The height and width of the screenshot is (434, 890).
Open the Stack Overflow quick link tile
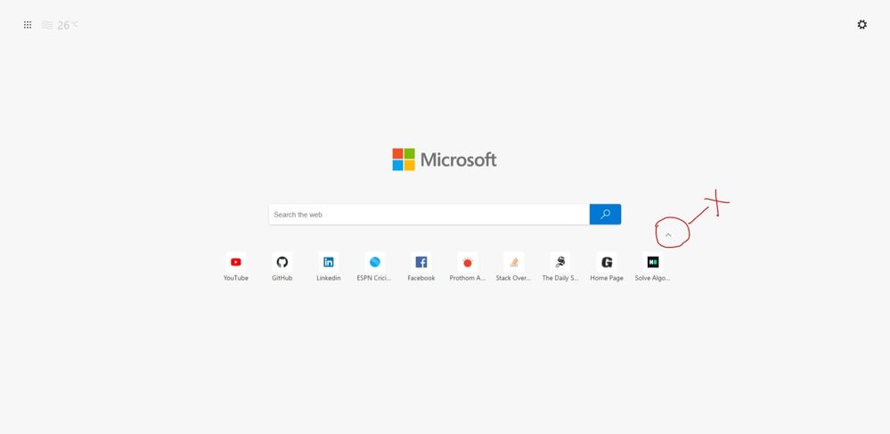pyautogui.click(x=514, y=267)
